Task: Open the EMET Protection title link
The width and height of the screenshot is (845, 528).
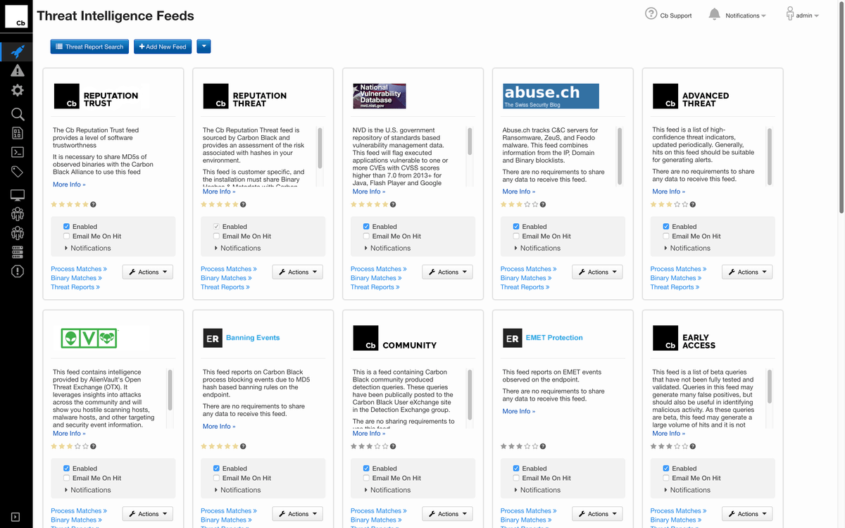Action: click(554, 338)
